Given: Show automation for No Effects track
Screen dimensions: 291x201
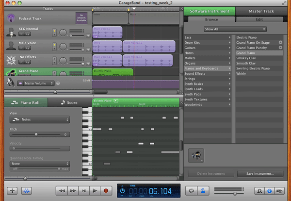Looking at the screenshot, I should [x=88, y=64].
